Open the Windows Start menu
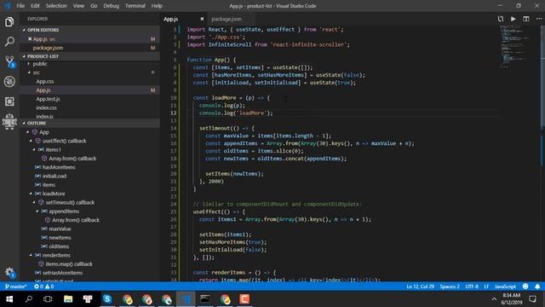545x307 pixels. (x=9, y=299)
